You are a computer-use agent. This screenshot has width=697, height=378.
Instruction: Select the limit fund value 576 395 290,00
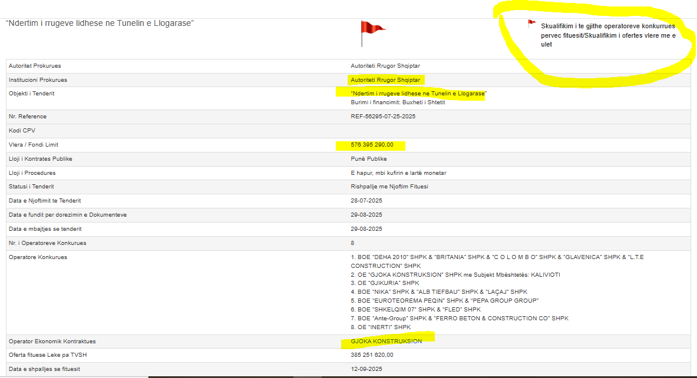(x=372, y=145)
